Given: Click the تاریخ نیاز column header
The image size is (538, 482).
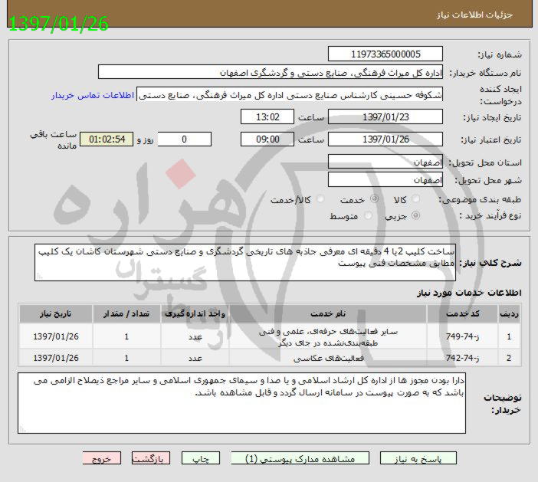Looking at the screenshot, I should click(56, 314).
